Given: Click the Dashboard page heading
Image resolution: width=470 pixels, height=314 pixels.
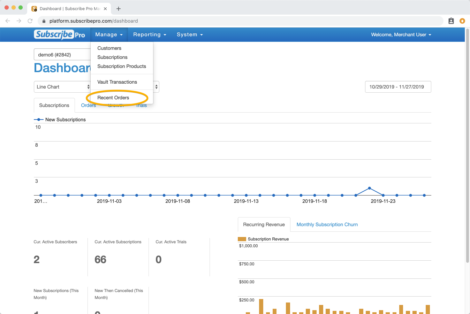Looking at the screenshot, I should click(x=62, y=68).
